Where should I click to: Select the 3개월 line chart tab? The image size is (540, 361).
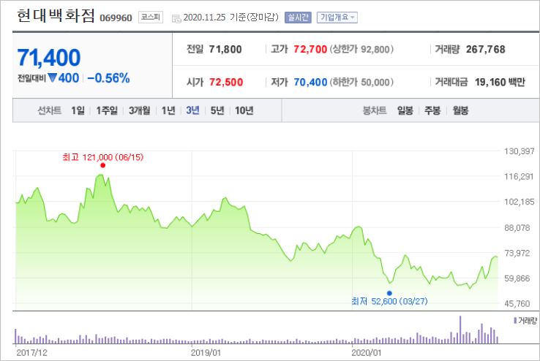(x=140, y=110)
